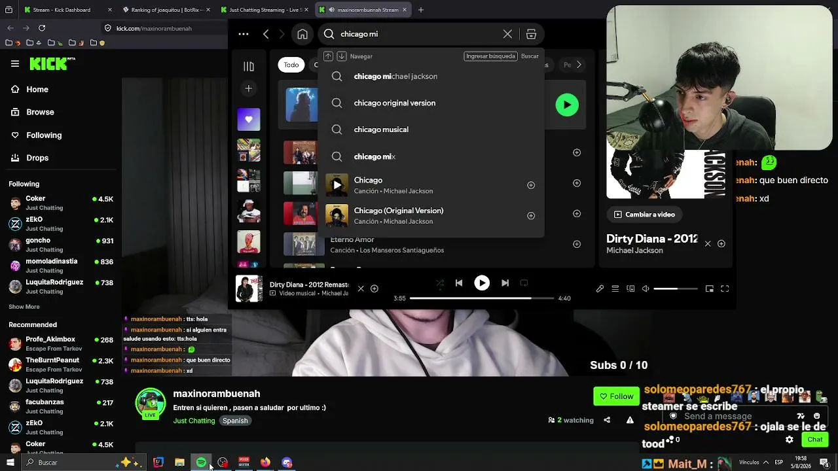
Task: Mute Spotify with the speaker icon
Action: [x=646, y=288]
